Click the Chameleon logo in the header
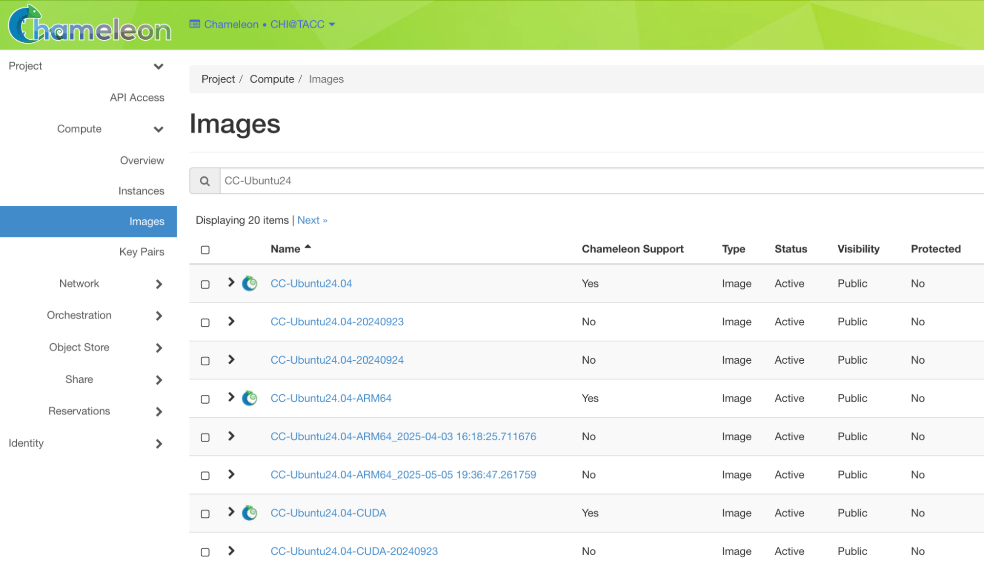 point(90,24)
